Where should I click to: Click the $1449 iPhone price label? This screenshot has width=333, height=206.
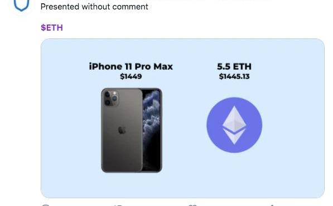[131, 76]
